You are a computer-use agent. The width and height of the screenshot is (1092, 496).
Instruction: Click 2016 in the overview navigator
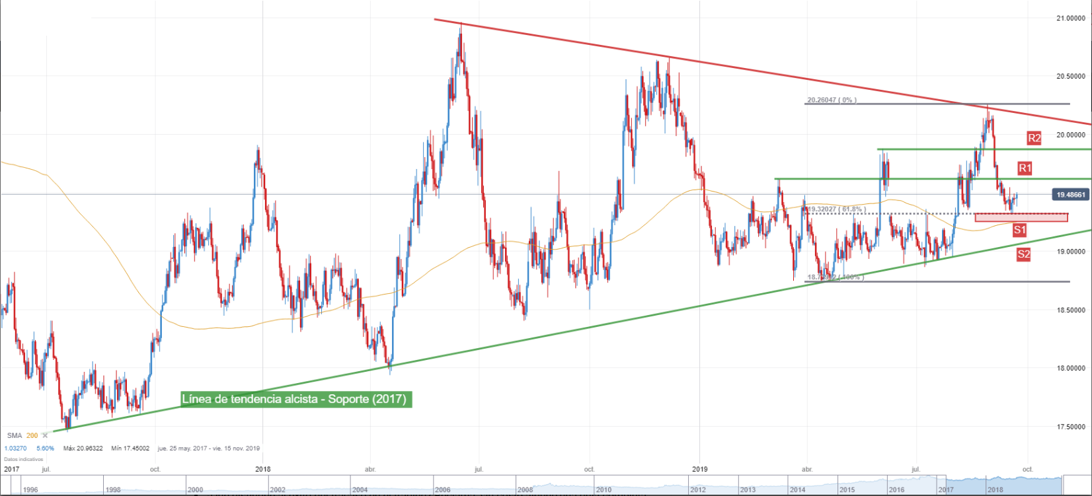tap(896, 490)
